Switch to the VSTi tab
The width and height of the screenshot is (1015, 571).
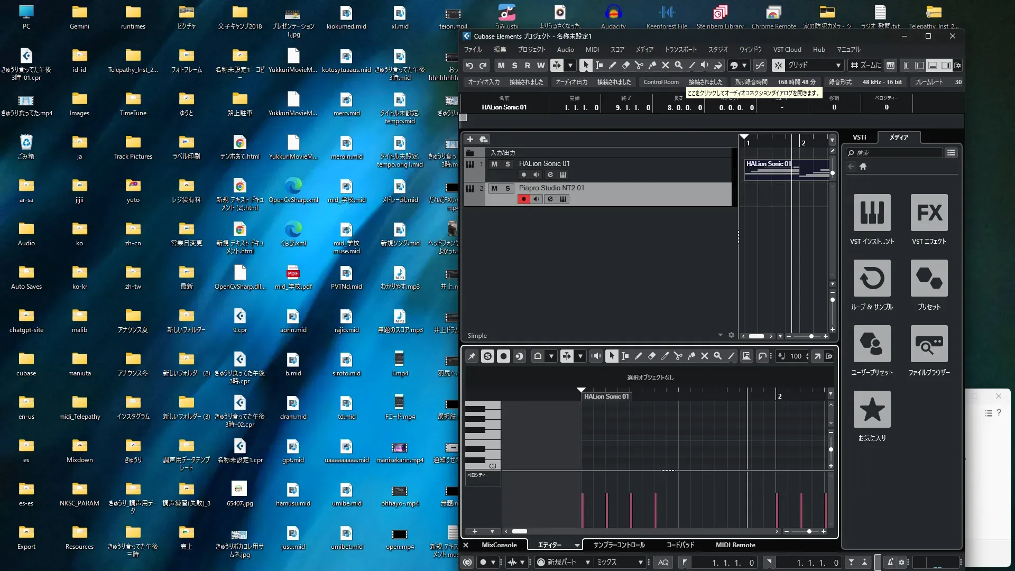(x=859, y=137)
